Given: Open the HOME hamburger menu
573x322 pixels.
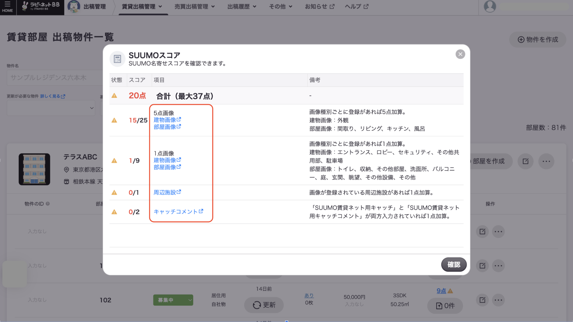Looking at the screenshot, I should click(x=8, y=7).
